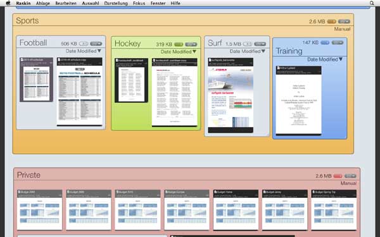Click the green color label pill of Hockey

[x=179, y=44]
